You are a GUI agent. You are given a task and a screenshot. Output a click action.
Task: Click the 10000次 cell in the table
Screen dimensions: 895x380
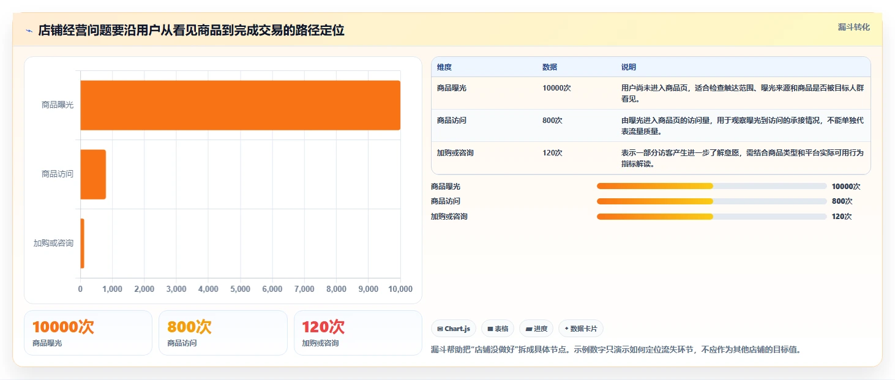tap(556, 88)
